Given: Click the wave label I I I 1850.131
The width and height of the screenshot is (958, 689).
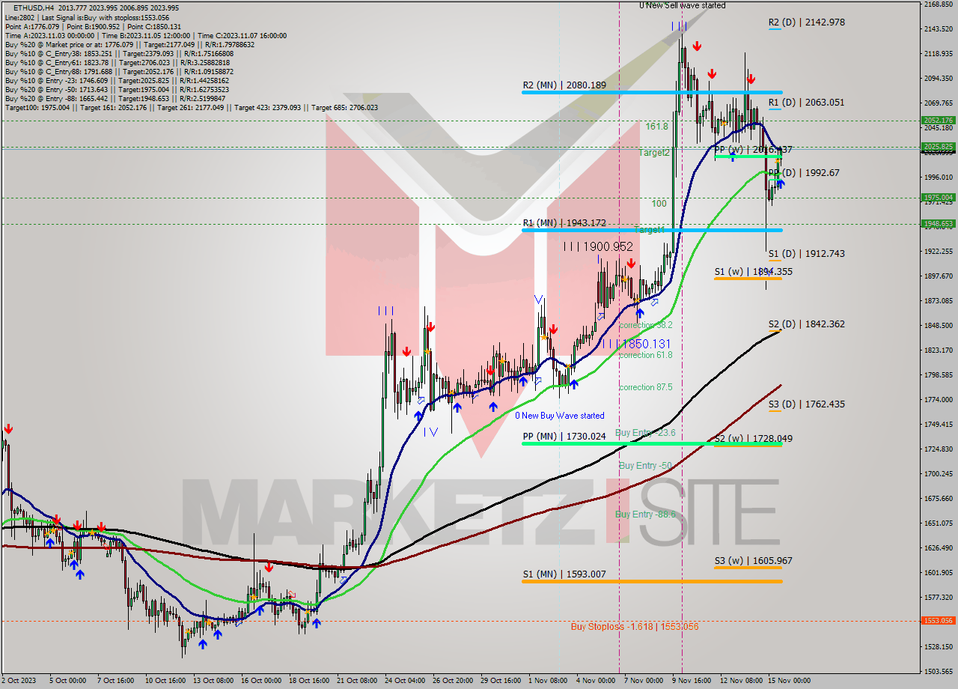Looking at the screenshot, I should pyautogui.click(x=636, y=343).
